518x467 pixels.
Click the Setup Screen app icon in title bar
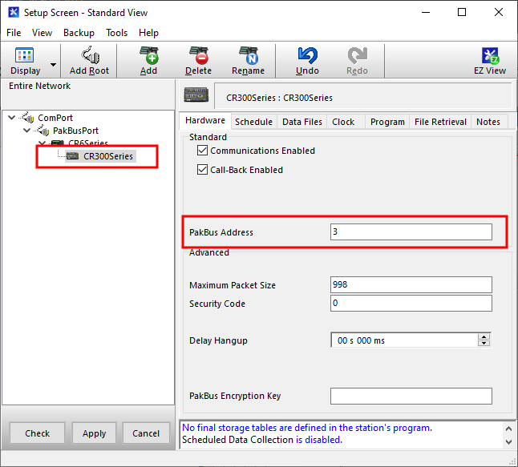tap(14, 12)
